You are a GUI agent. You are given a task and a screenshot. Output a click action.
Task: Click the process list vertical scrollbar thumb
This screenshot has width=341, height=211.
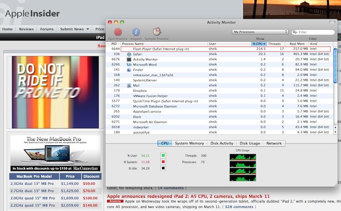[x=335, y=66]
